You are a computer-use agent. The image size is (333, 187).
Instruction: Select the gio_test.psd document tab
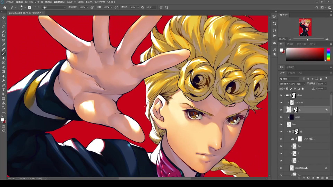tap(25, 13)
